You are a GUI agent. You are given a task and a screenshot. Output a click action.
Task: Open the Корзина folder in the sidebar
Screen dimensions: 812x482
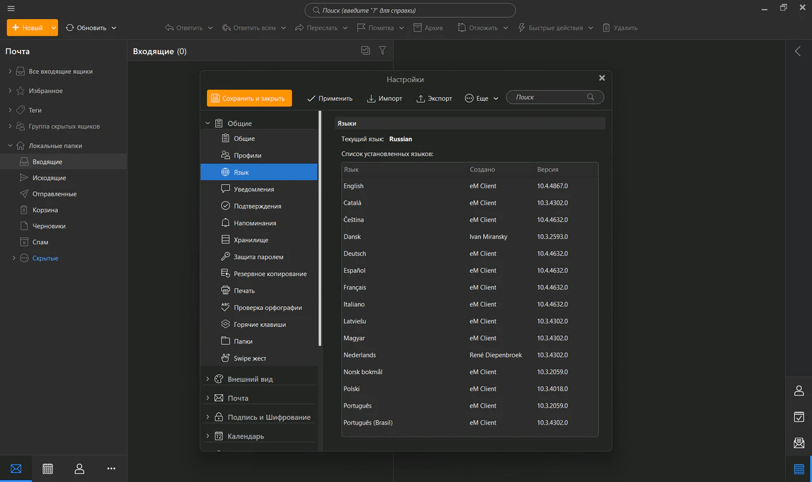[x=45, y=210]
